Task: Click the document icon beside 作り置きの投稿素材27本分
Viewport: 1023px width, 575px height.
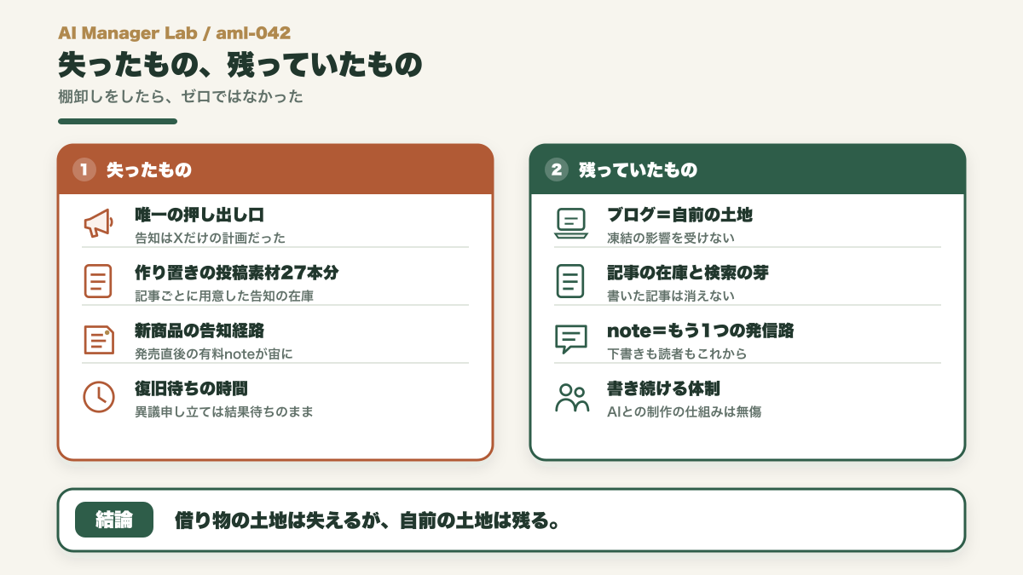Action: coord(98,281)
